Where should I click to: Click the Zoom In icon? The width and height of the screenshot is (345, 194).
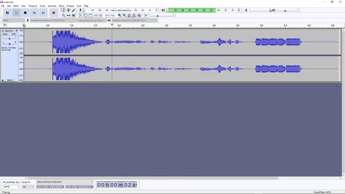coord(120,16)
